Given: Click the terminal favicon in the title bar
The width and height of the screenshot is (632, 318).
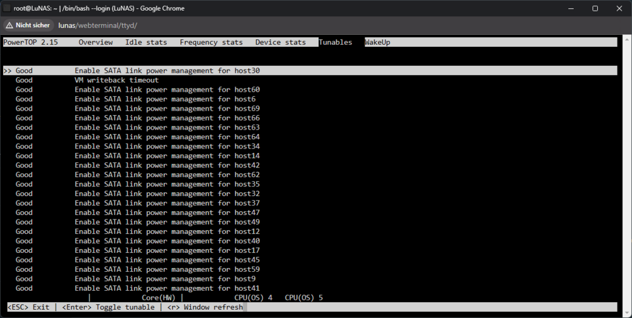Looking at the screenshot, I should click(x=6, y=8).
